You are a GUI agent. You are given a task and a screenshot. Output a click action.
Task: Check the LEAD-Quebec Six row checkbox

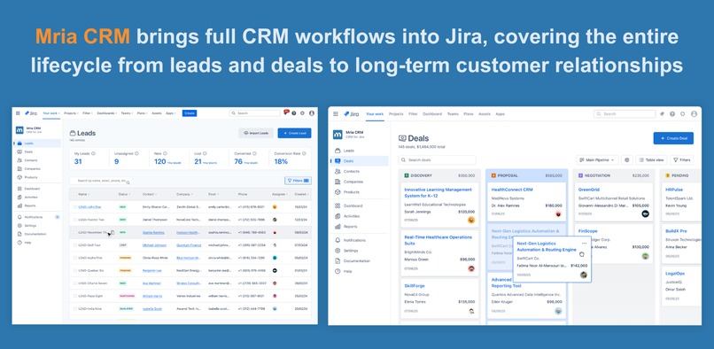click(75, 270)
